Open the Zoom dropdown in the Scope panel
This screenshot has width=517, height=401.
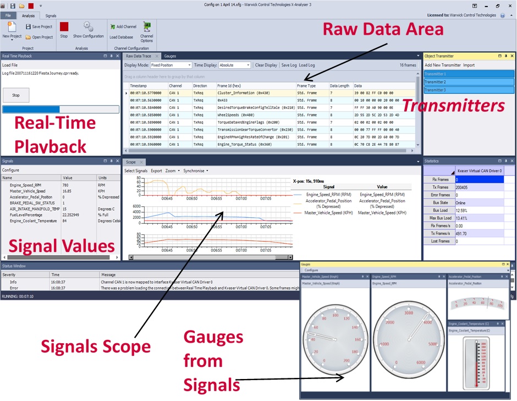coord(172,171)
